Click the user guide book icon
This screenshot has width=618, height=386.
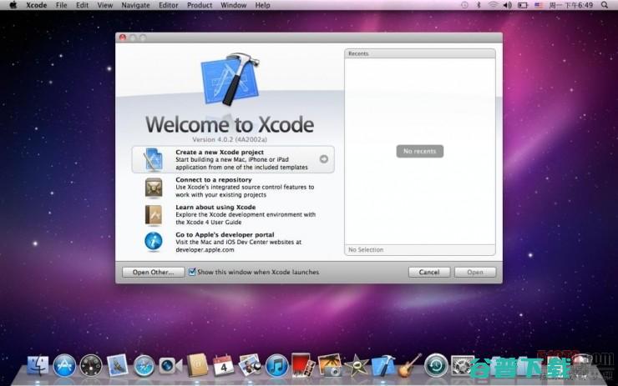[154, 215]
